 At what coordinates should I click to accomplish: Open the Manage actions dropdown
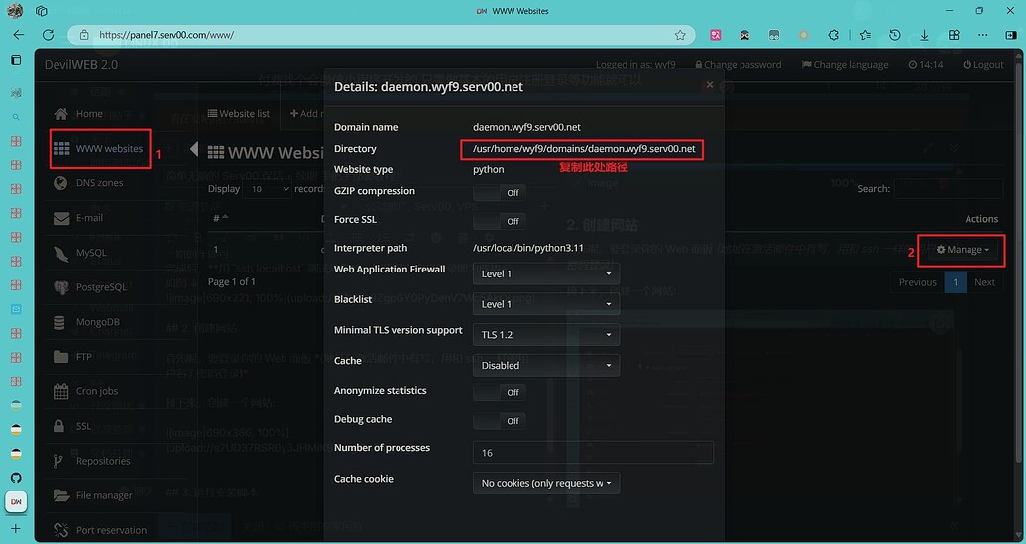click(x=962, y=249)
